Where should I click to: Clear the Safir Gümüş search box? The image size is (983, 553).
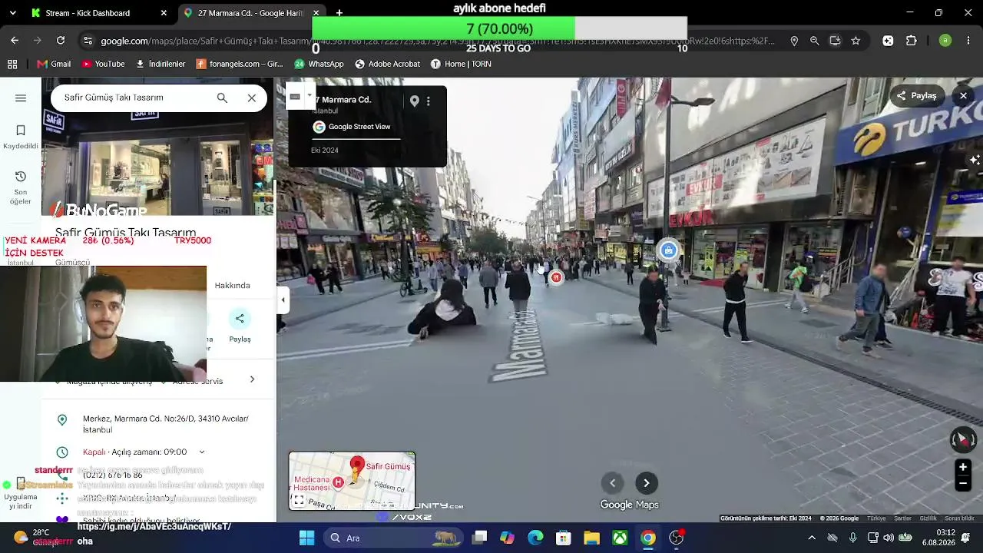click(252, 98)
